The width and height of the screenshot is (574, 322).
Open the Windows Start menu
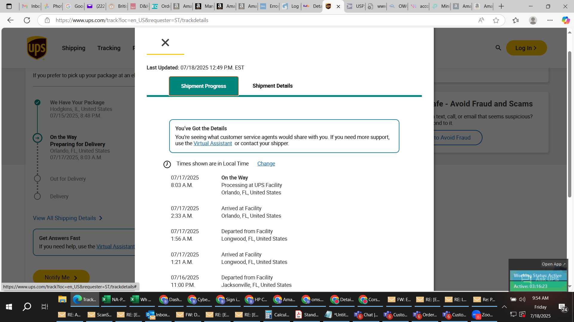pyautogui.click(x=9, y=307)
